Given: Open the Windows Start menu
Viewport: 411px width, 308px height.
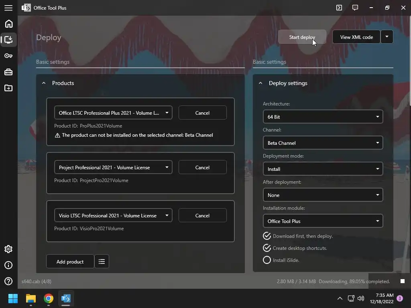Looking at the screenshot, I should pyautogui.click(x=13, y=298).
